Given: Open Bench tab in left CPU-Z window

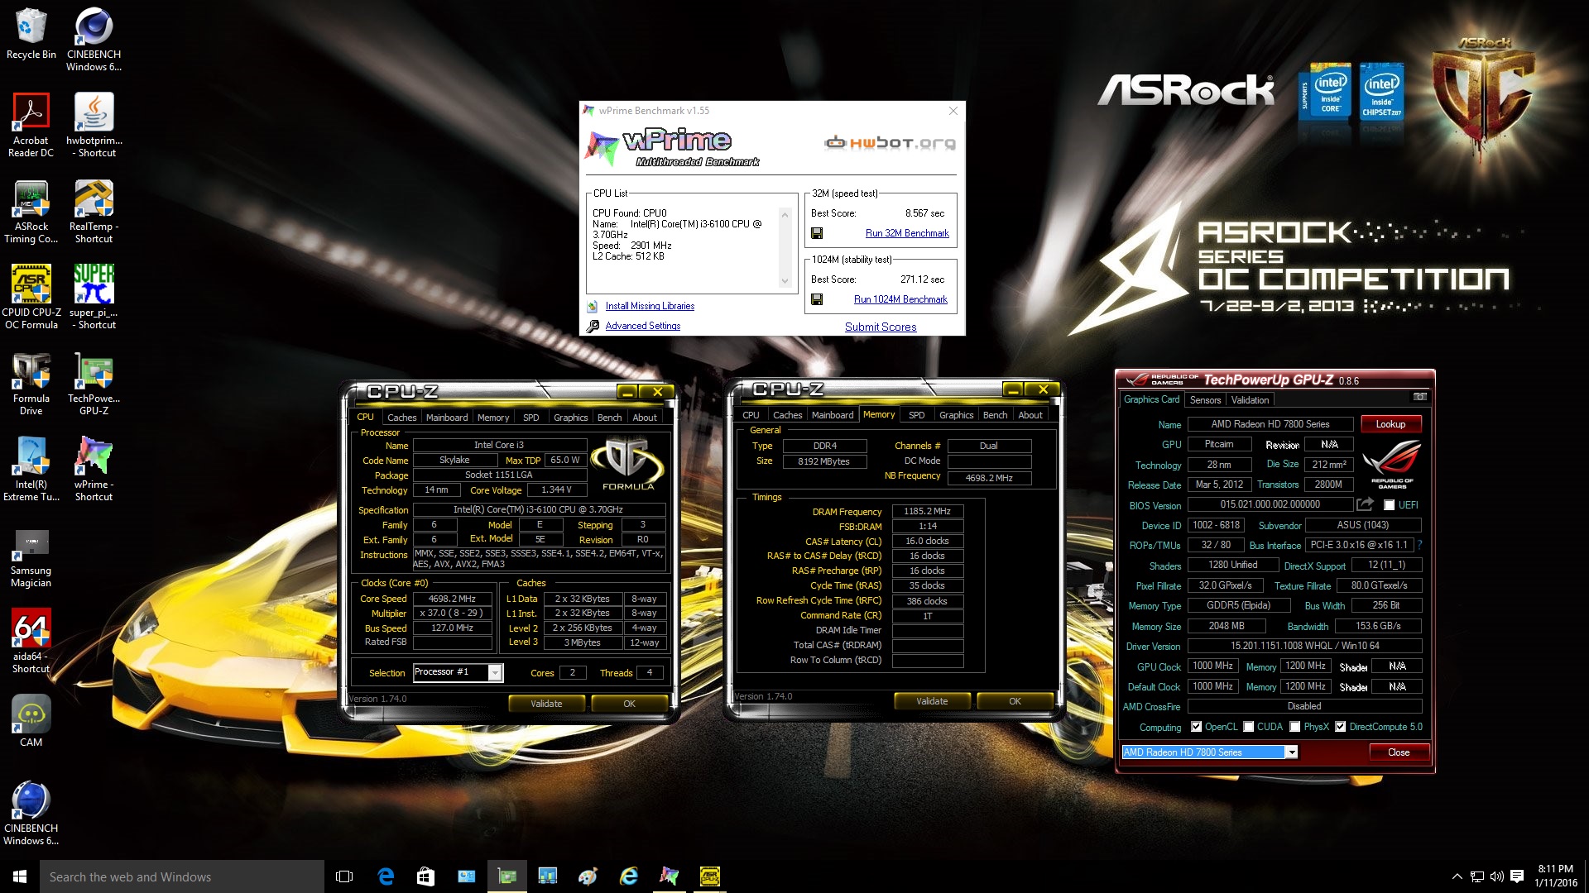Looking at the screenshot, I should [x=609, y=418].
